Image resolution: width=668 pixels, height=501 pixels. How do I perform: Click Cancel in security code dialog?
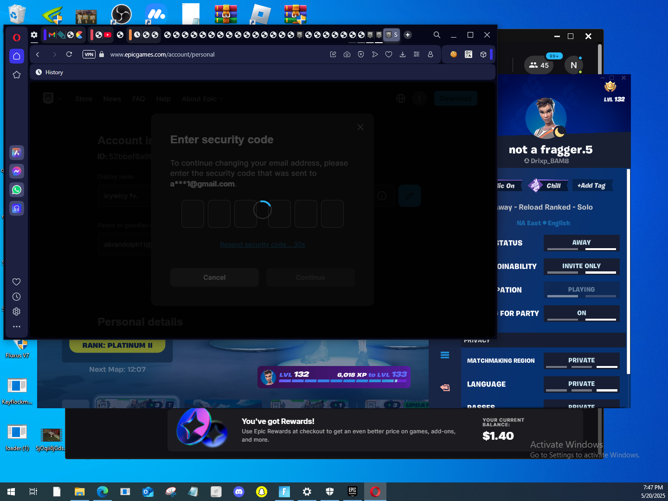click(x=214, y=277)
